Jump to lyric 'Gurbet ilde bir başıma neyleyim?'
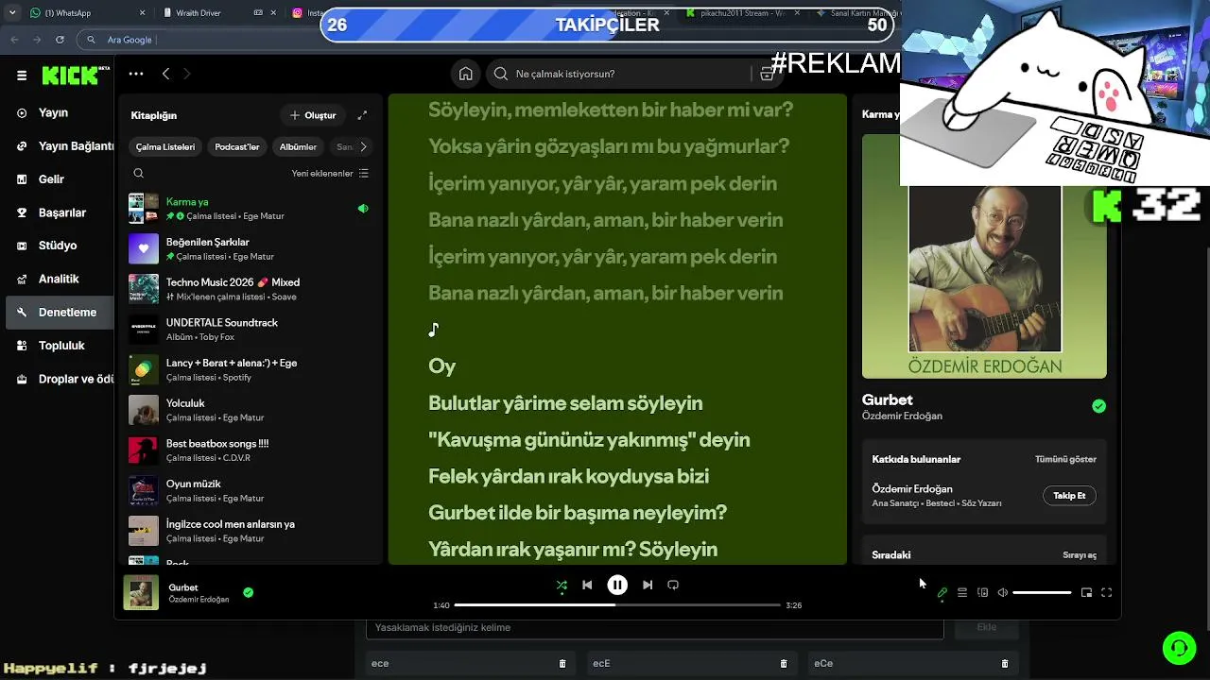This screenshot has width=1210, height=680. (x=578, y=513)
